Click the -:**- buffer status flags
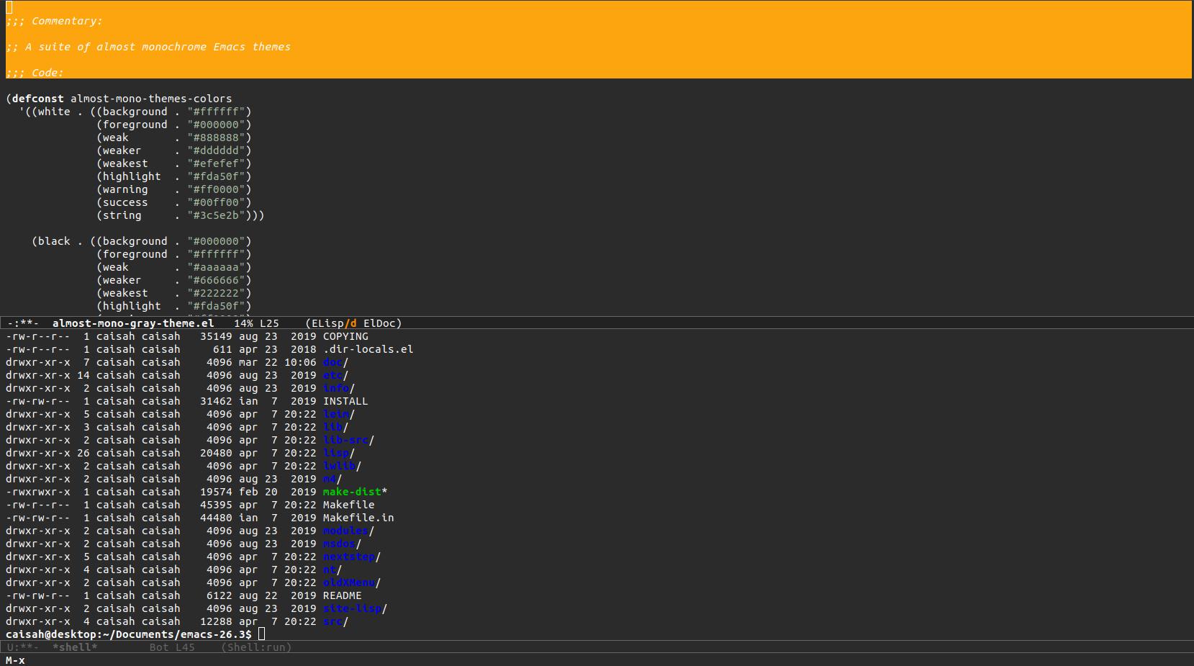Viewport: 1194px width, 666px height. click(23, 323)
